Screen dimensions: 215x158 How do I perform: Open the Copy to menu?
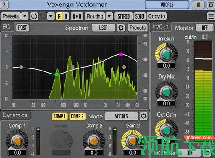point(157,16)
